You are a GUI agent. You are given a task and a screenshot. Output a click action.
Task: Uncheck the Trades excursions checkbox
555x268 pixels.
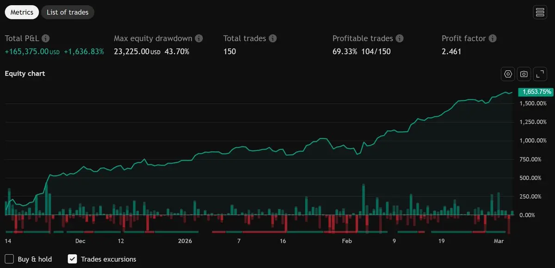[x=73, y=259]
